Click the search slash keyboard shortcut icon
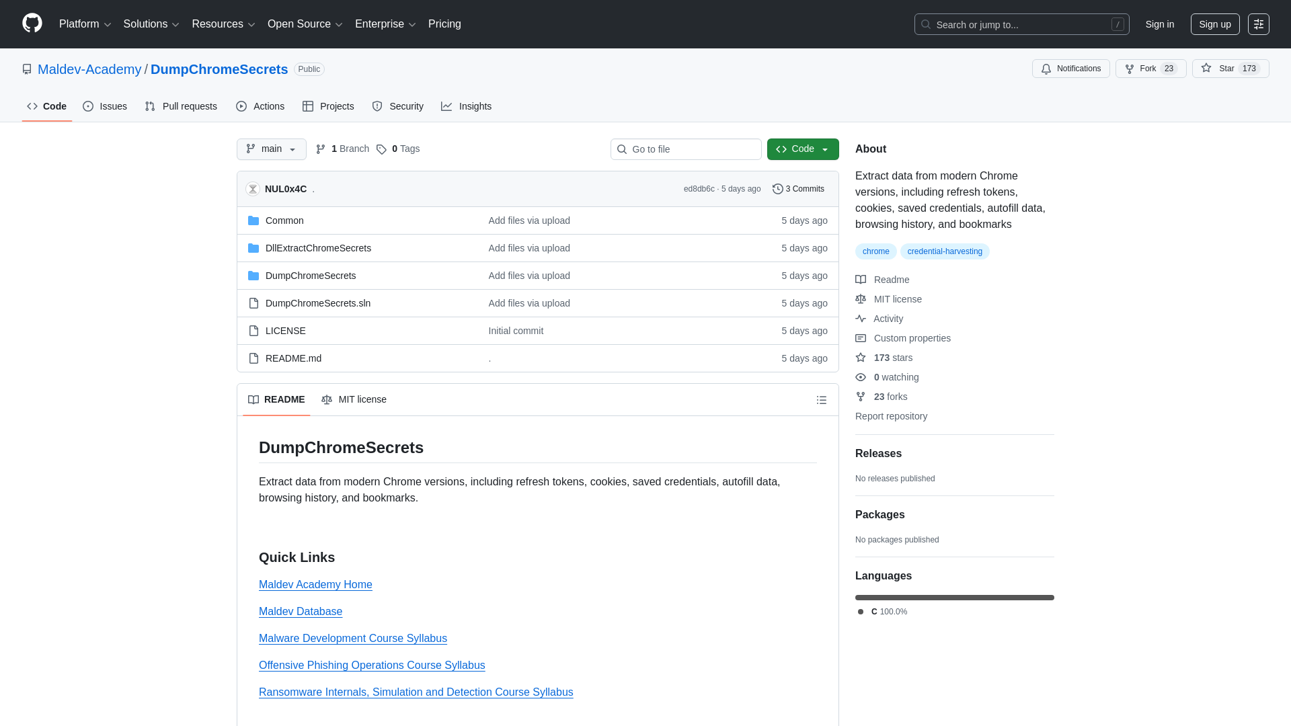 point(1118,24)
